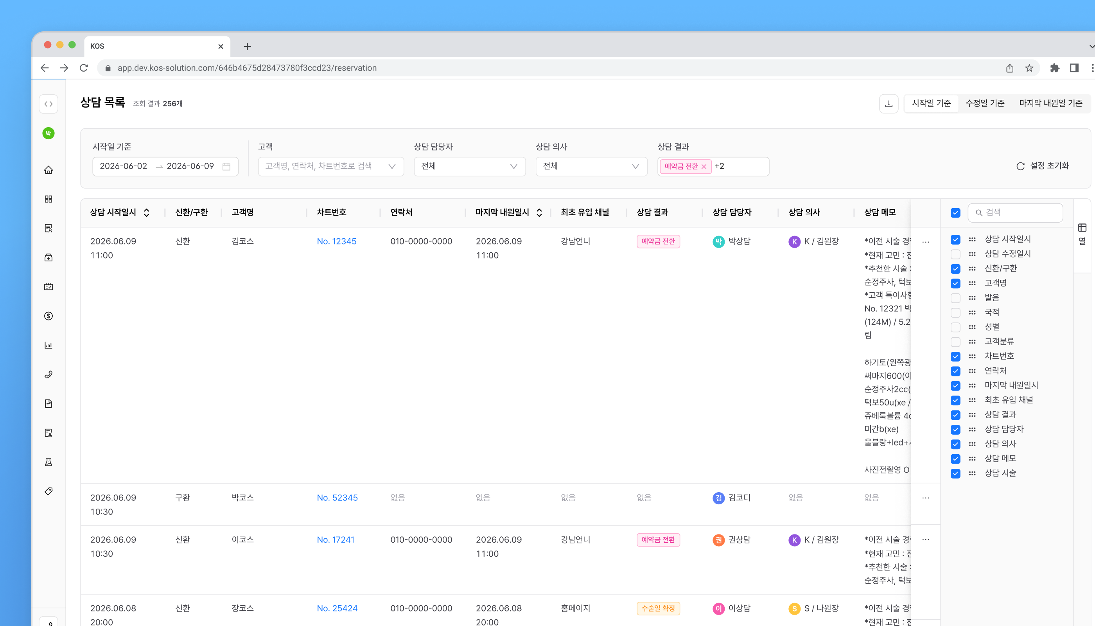Focus the browser address bar URL
The image size is (1095, 626).
247,68
